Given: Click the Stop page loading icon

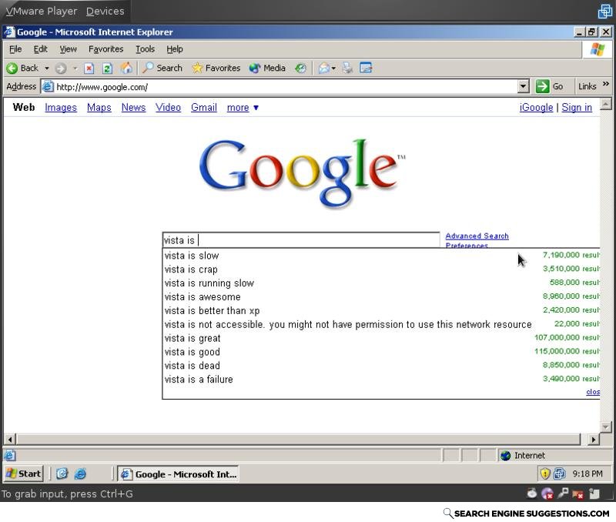Looking at the screenshot, I should (x=89, y=69).
